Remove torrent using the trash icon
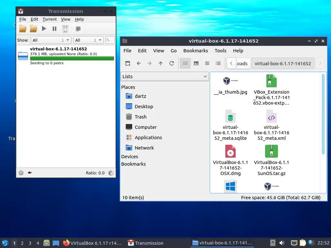The height and width of the screenshot is (248, 331). point(65,29)
